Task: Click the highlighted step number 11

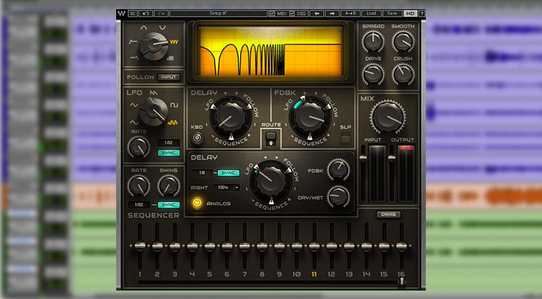Action: (x=314, y=274)
